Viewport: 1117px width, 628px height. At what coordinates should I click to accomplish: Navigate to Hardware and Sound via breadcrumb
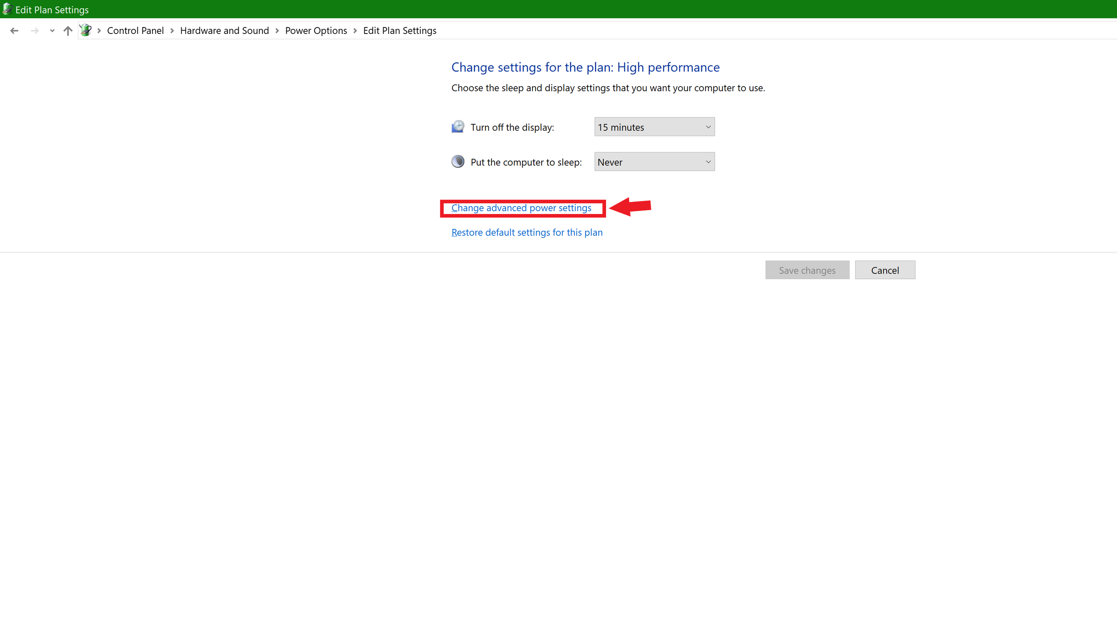click(224, 30)
